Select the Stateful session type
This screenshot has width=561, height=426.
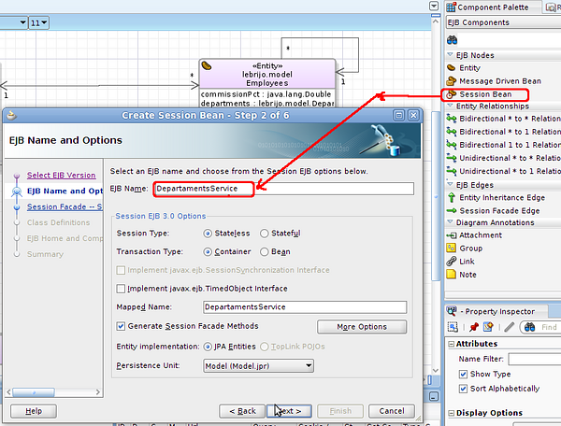click(265, 234)
